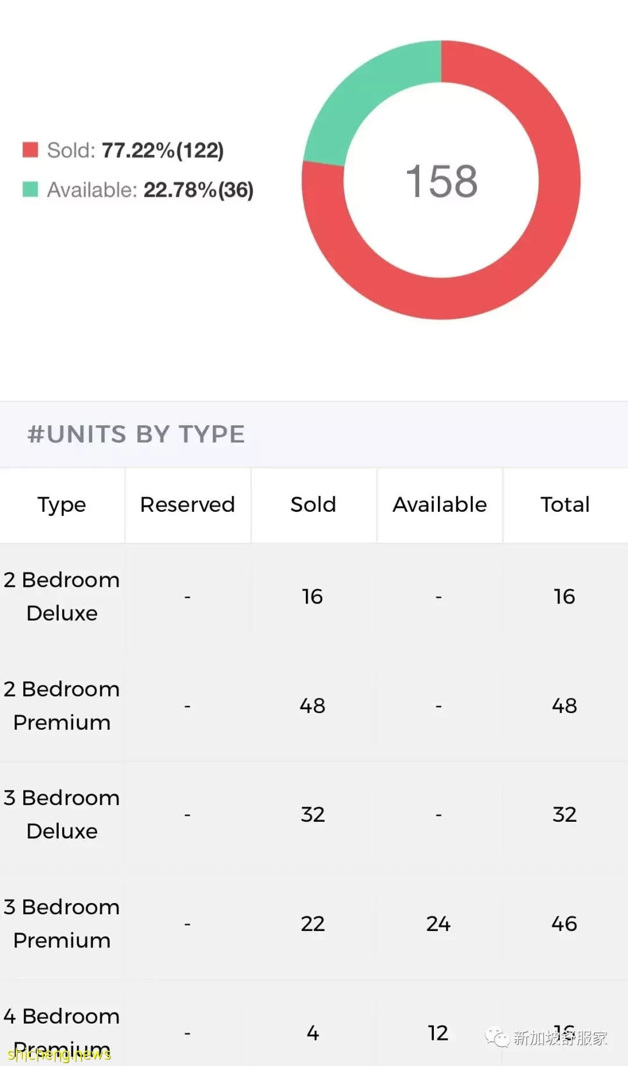Click the green Available legend swatch
Viewport: 628px width, 1066px height.
[30, 190]
